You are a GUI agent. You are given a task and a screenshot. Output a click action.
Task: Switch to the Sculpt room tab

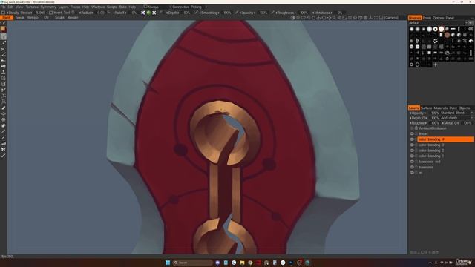click(59, 18)
